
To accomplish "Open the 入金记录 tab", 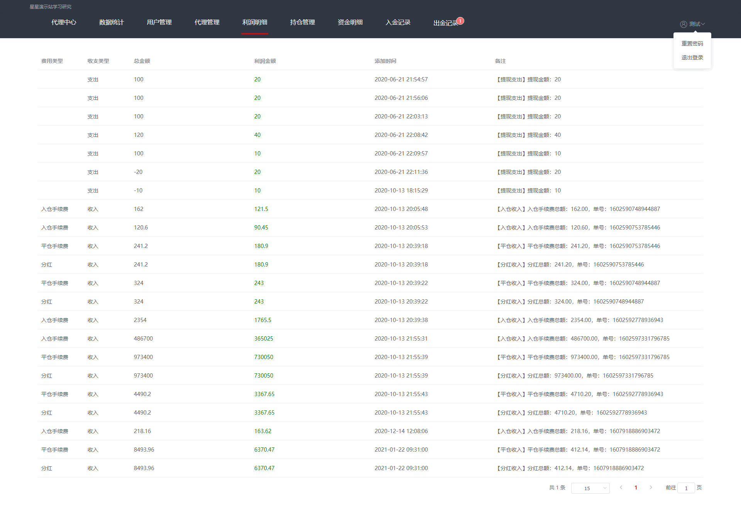I will pyautogui.click(x=398, y=22).
